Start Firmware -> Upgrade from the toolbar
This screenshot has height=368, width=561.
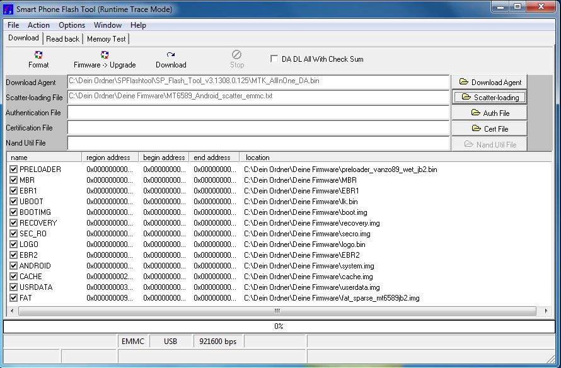pos(105,55)
